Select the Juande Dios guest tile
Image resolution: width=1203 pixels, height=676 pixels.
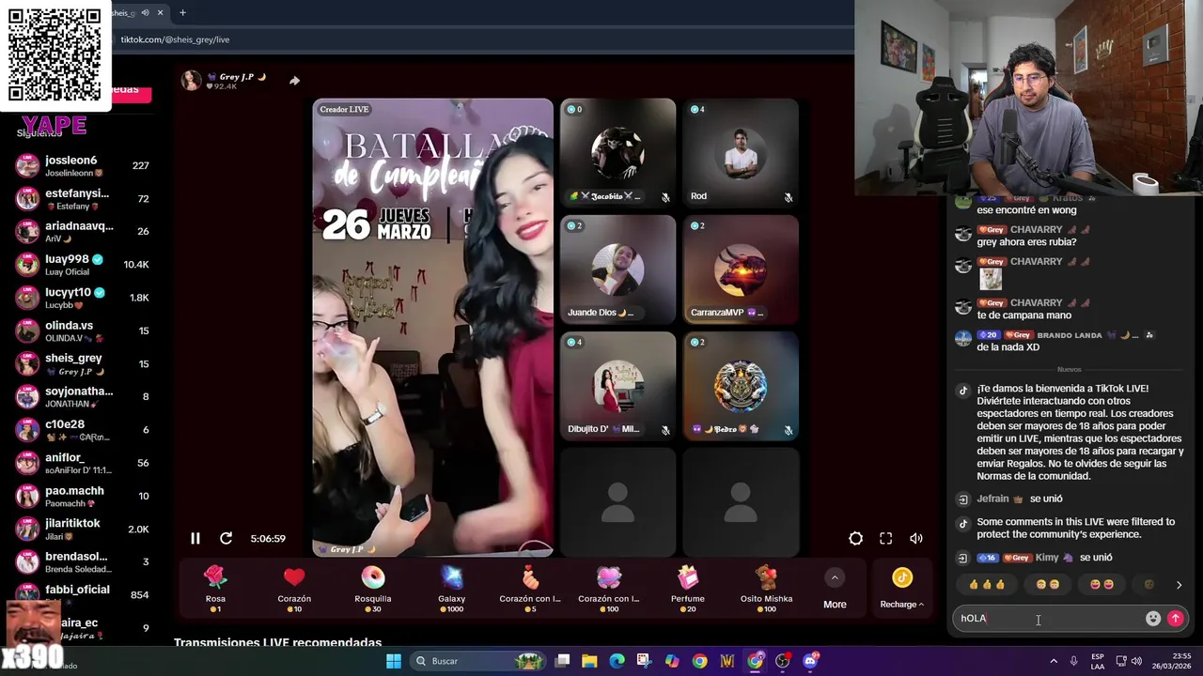(617, 269)
